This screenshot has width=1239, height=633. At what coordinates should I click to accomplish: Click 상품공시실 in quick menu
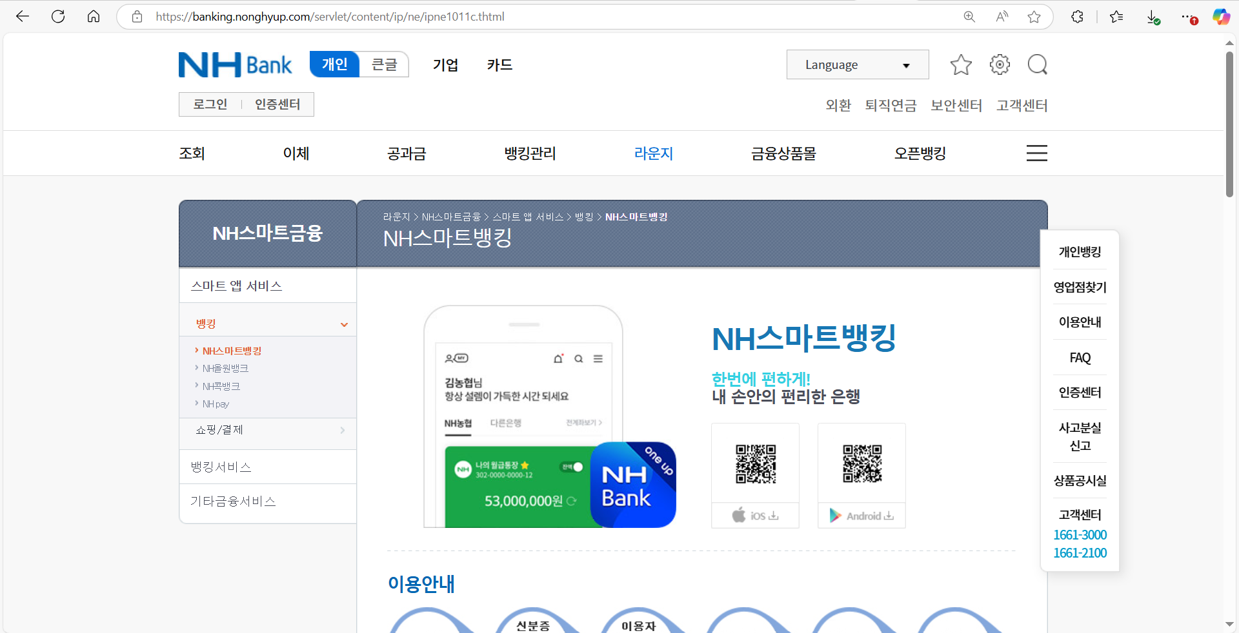click(x=1080, y=480)
